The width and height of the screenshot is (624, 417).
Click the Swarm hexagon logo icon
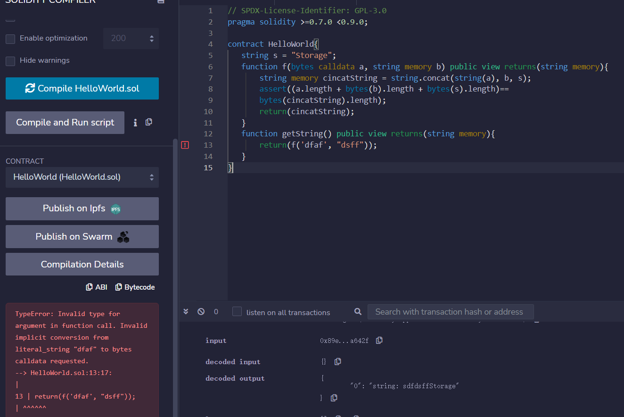click(x=123, y=237)
